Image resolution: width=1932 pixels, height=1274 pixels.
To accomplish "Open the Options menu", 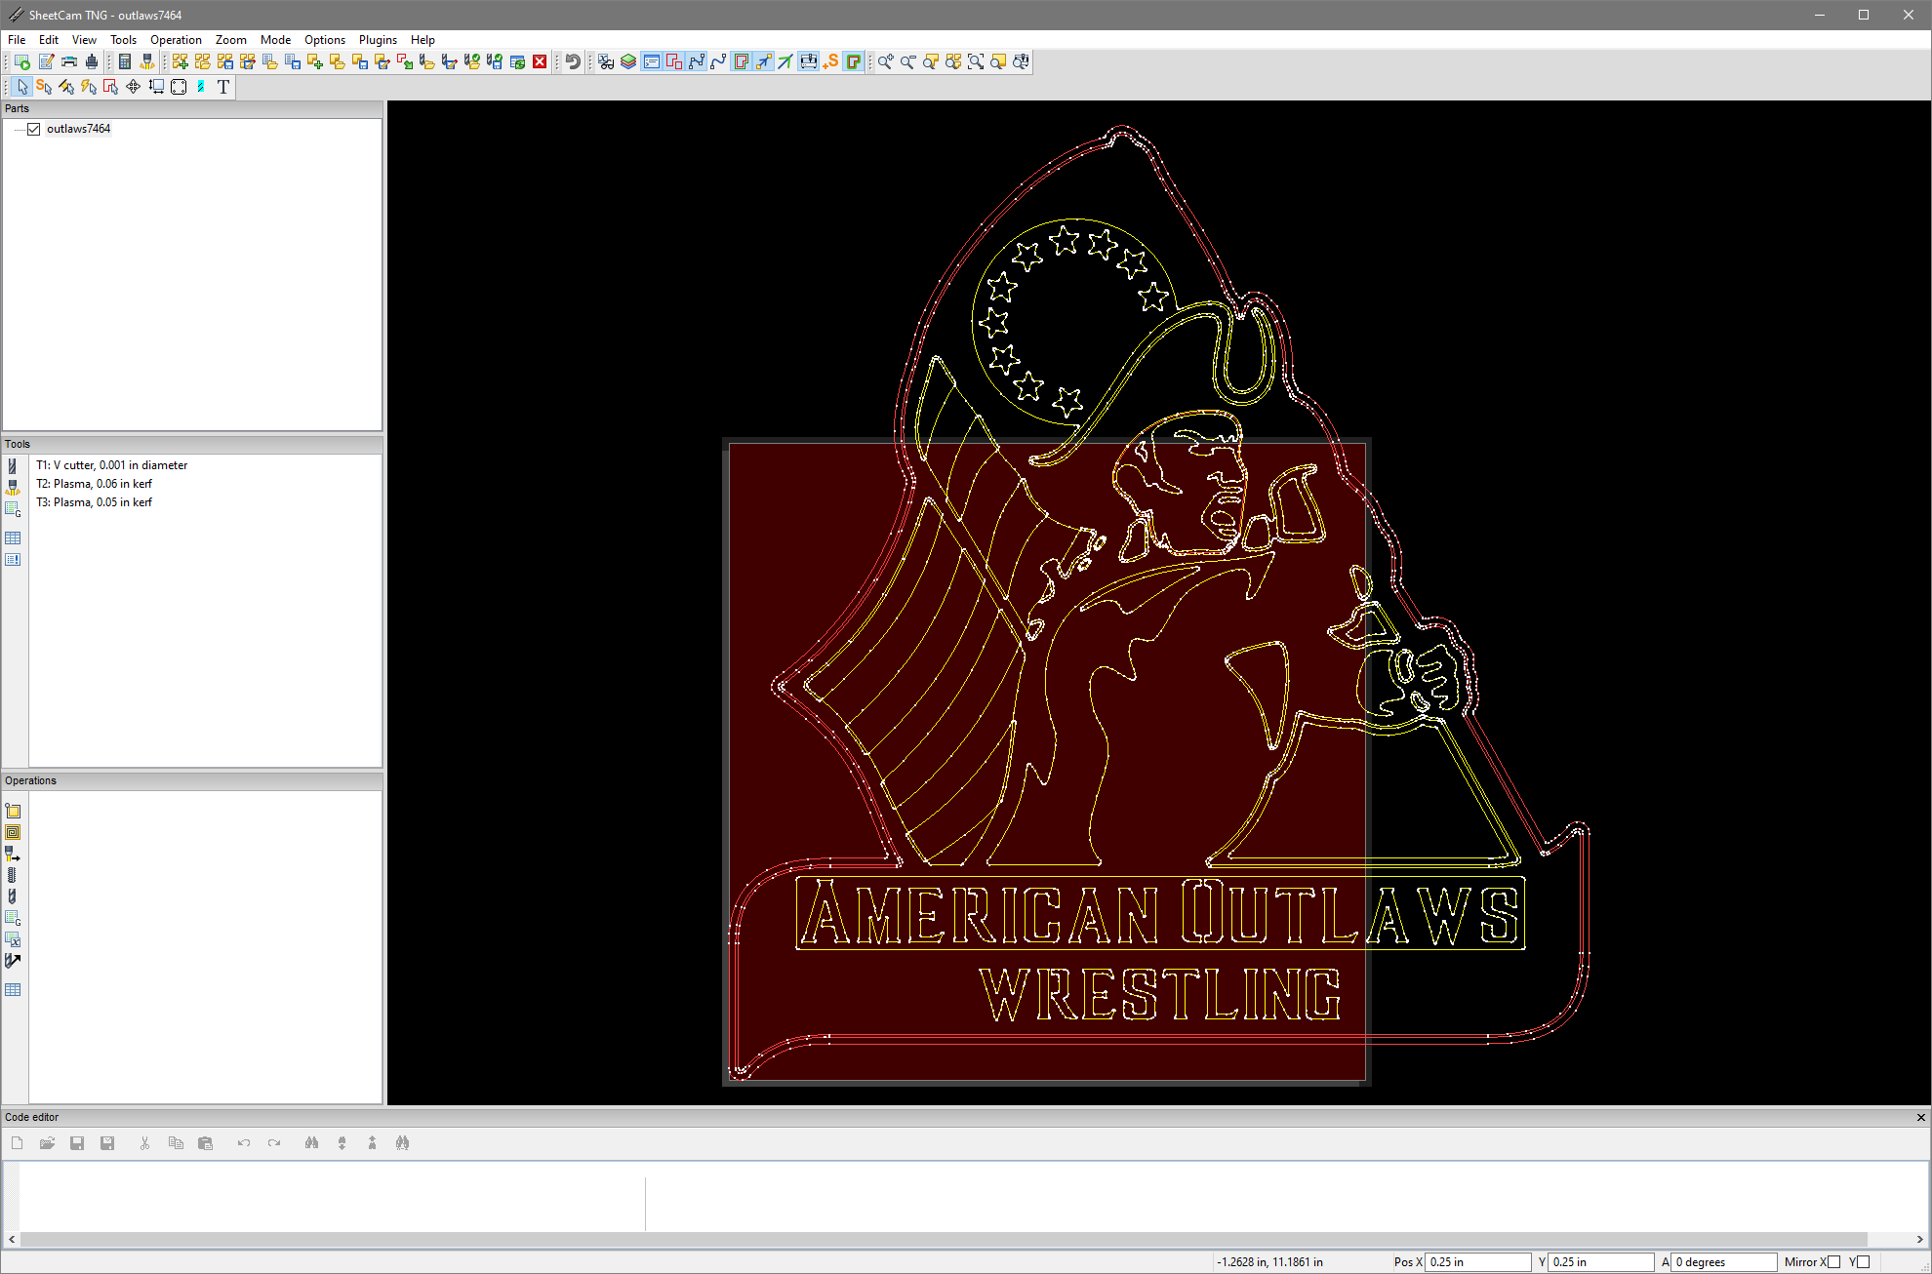I will click(324, 40).
